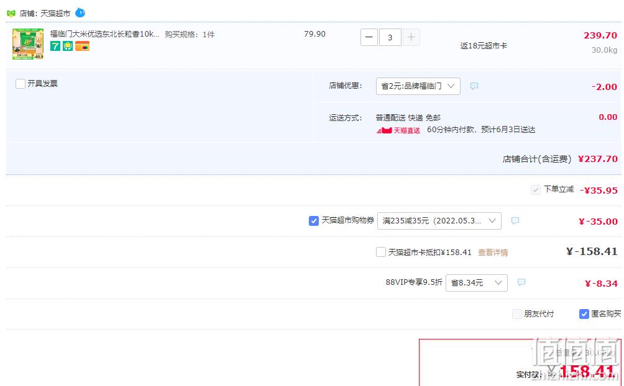Tick the 朋友代付 checkbox

pos(517,314)
